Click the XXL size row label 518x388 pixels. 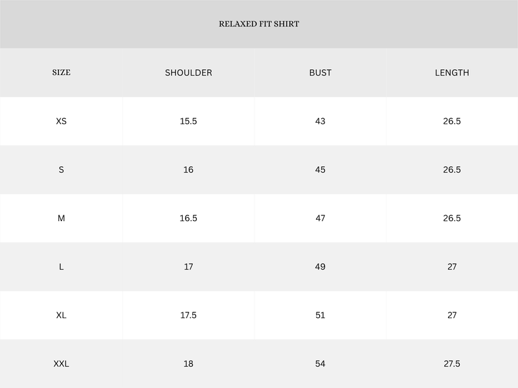61,363
